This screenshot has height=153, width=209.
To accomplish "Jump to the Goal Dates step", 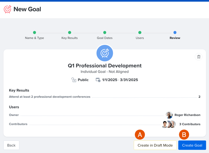I will 104,32.
